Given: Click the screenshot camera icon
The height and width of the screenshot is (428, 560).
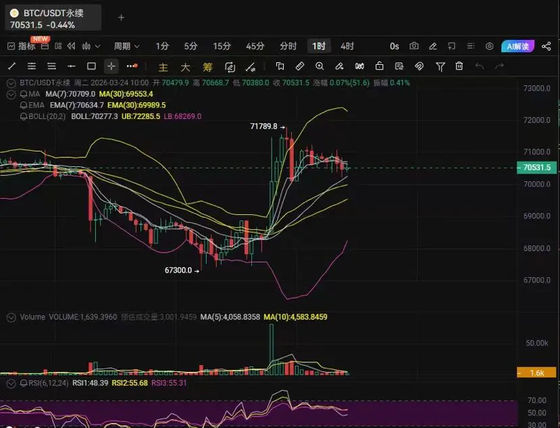Looking at the screenshot, I should click(414, 46).
